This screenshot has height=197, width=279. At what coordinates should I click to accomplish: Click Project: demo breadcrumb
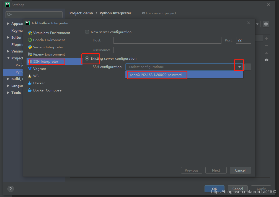coord(81,13)
